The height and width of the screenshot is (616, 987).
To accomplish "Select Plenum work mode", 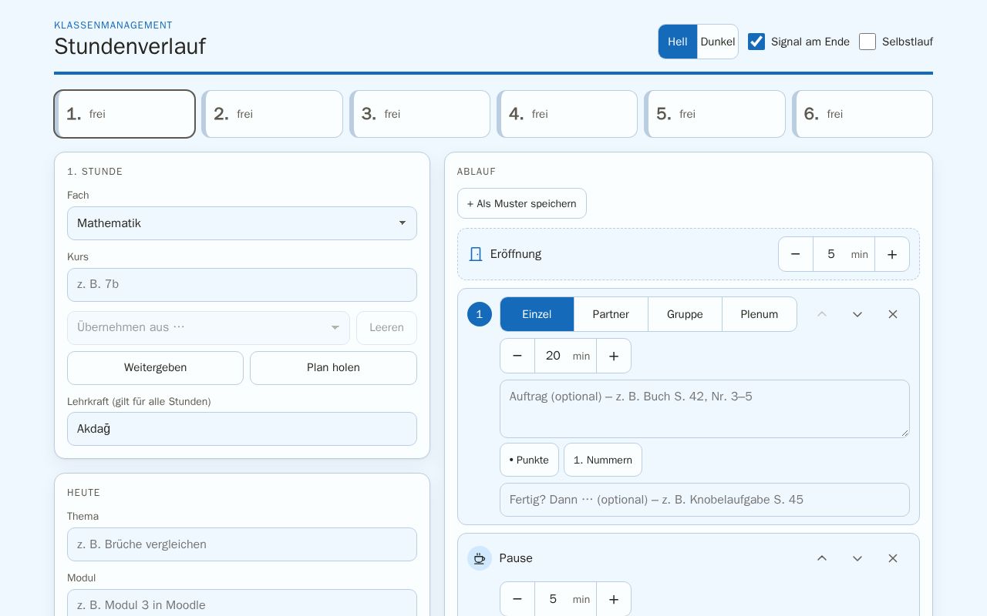I will pyautogui.click(x=760, y=314).
